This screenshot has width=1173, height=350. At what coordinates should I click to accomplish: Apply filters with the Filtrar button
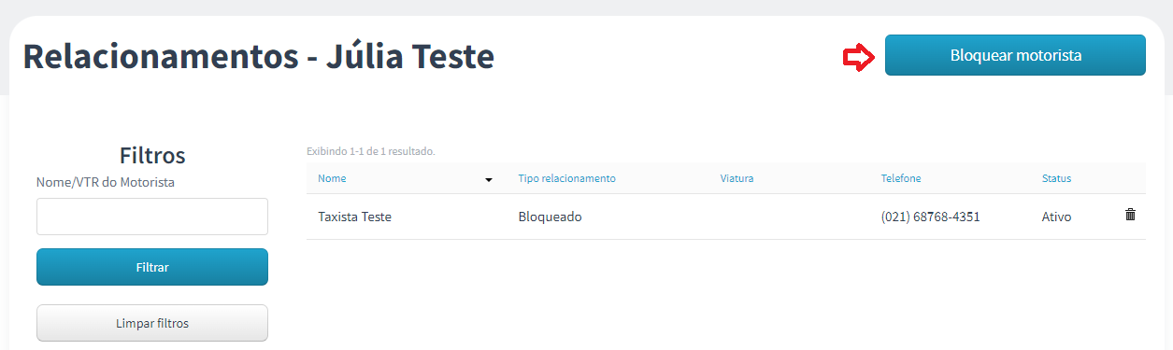(x=152, y=267)
